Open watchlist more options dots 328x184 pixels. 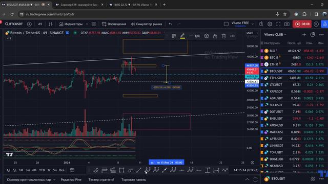[321, 34]
